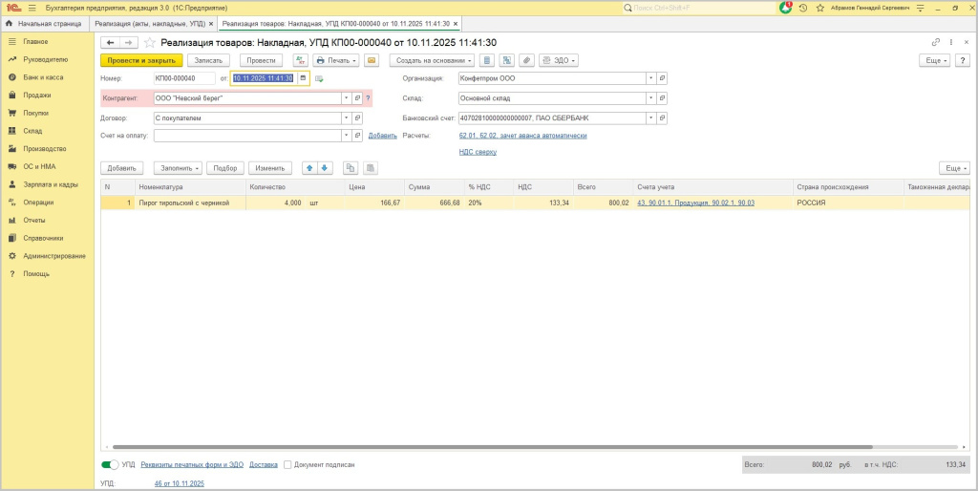Expand the Контрагент dropdown list

point(345,97)
